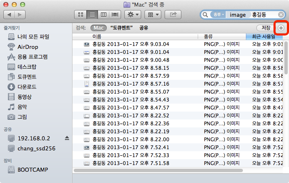Click the Share toolbar button
Image resolution: width=289 pixels, height=183 pixels.
point(173,15)
